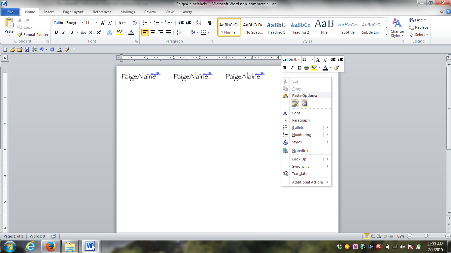Open the font name dropdown Calibri (Body)
451x253 pixels.
pyautogui.click(x=82, y=23)
